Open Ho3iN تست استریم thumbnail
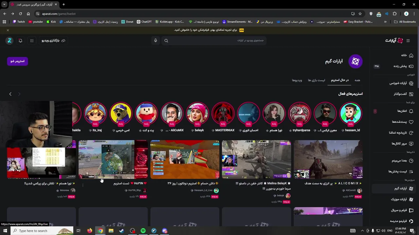Screen dimensions: 419x235 (113, 160)
